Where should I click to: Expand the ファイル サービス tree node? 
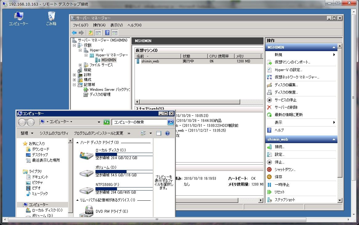tap(80, 65)
